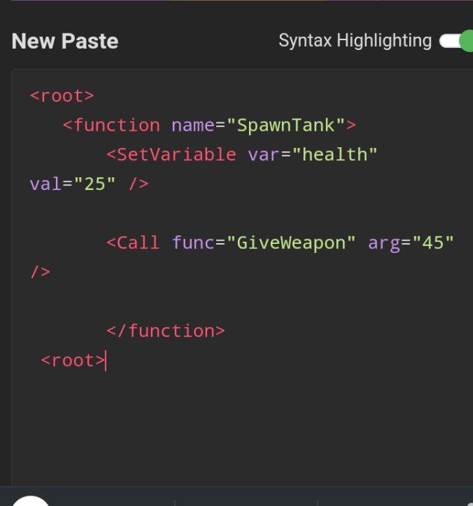The width and height of the screenshot is (473, 506).
Task: Click the val="25" text
Action: [x=72, y=184]
